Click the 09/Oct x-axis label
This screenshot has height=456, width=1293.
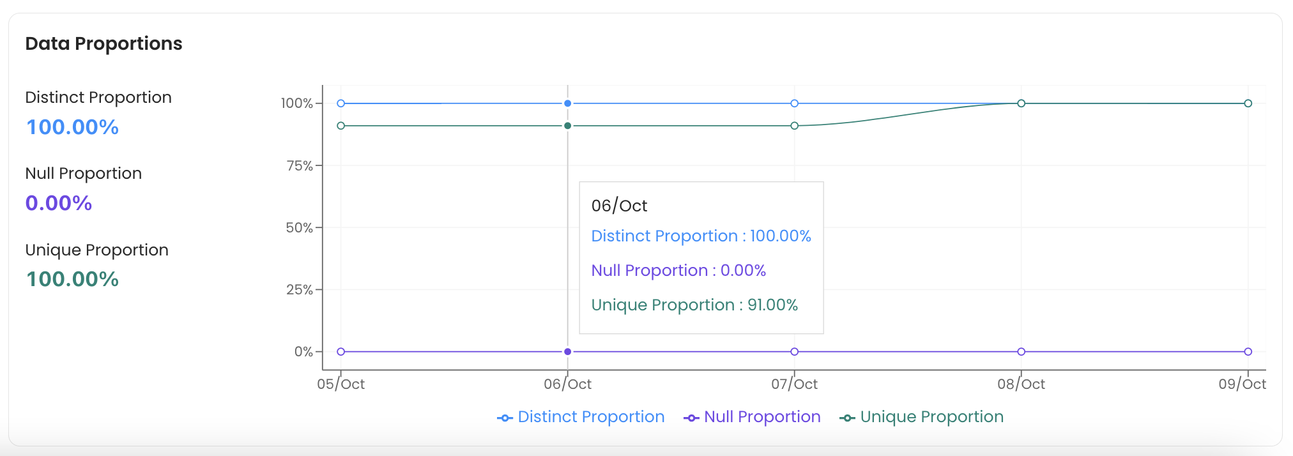coord(1242,384)
